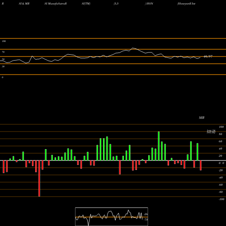
Task: Click the longest red MR bar
Action: (39, 179)
